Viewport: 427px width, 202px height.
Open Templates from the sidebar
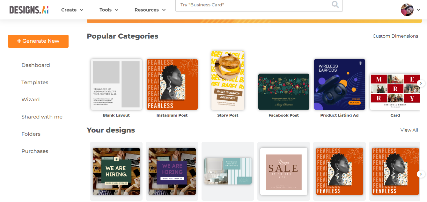coord(35,82)
